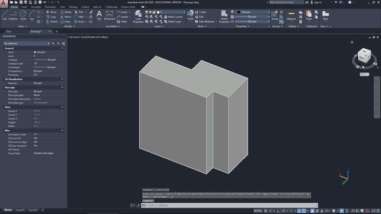Toggle MODEL space button in status bar
Image resolution: width=381 pixels, height=214 pixels.
coord(258,211)
